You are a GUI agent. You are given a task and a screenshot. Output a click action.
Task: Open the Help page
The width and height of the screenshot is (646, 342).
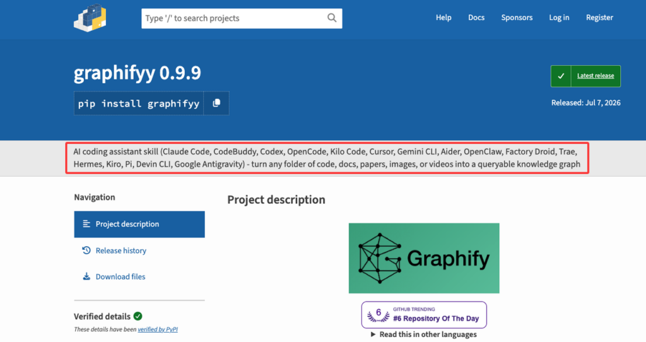443,17
